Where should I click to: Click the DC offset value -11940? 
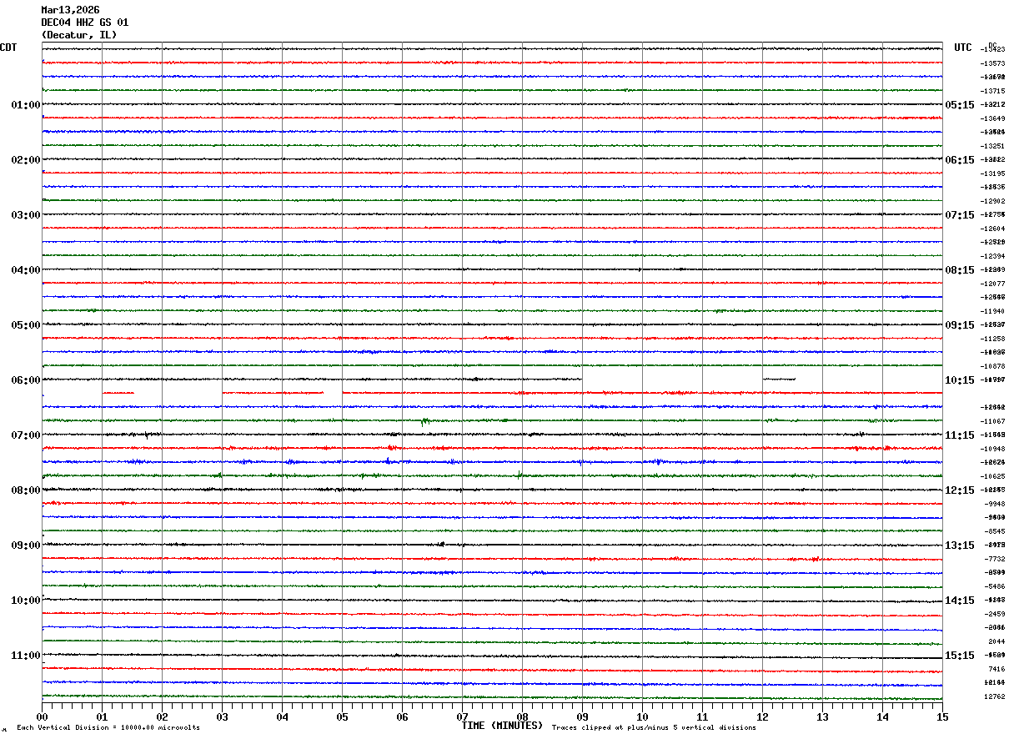tap(993, 311)
